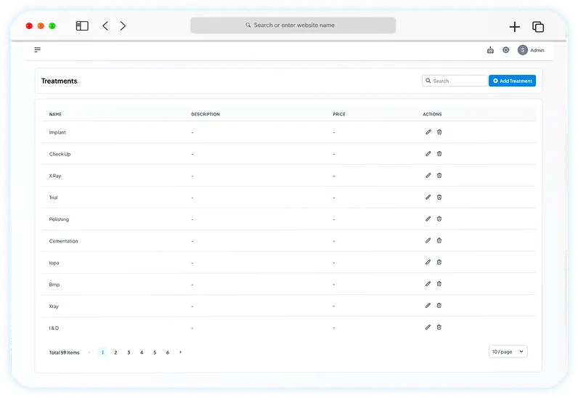This screenshot has height=398, width=578.
Task: Select the ACTIONS column header
Action: (x=432, y=114)
